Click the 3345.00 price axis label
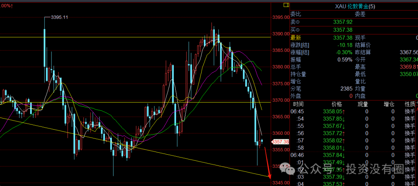This screenshot has width=418, height=186. pos(281,183)
